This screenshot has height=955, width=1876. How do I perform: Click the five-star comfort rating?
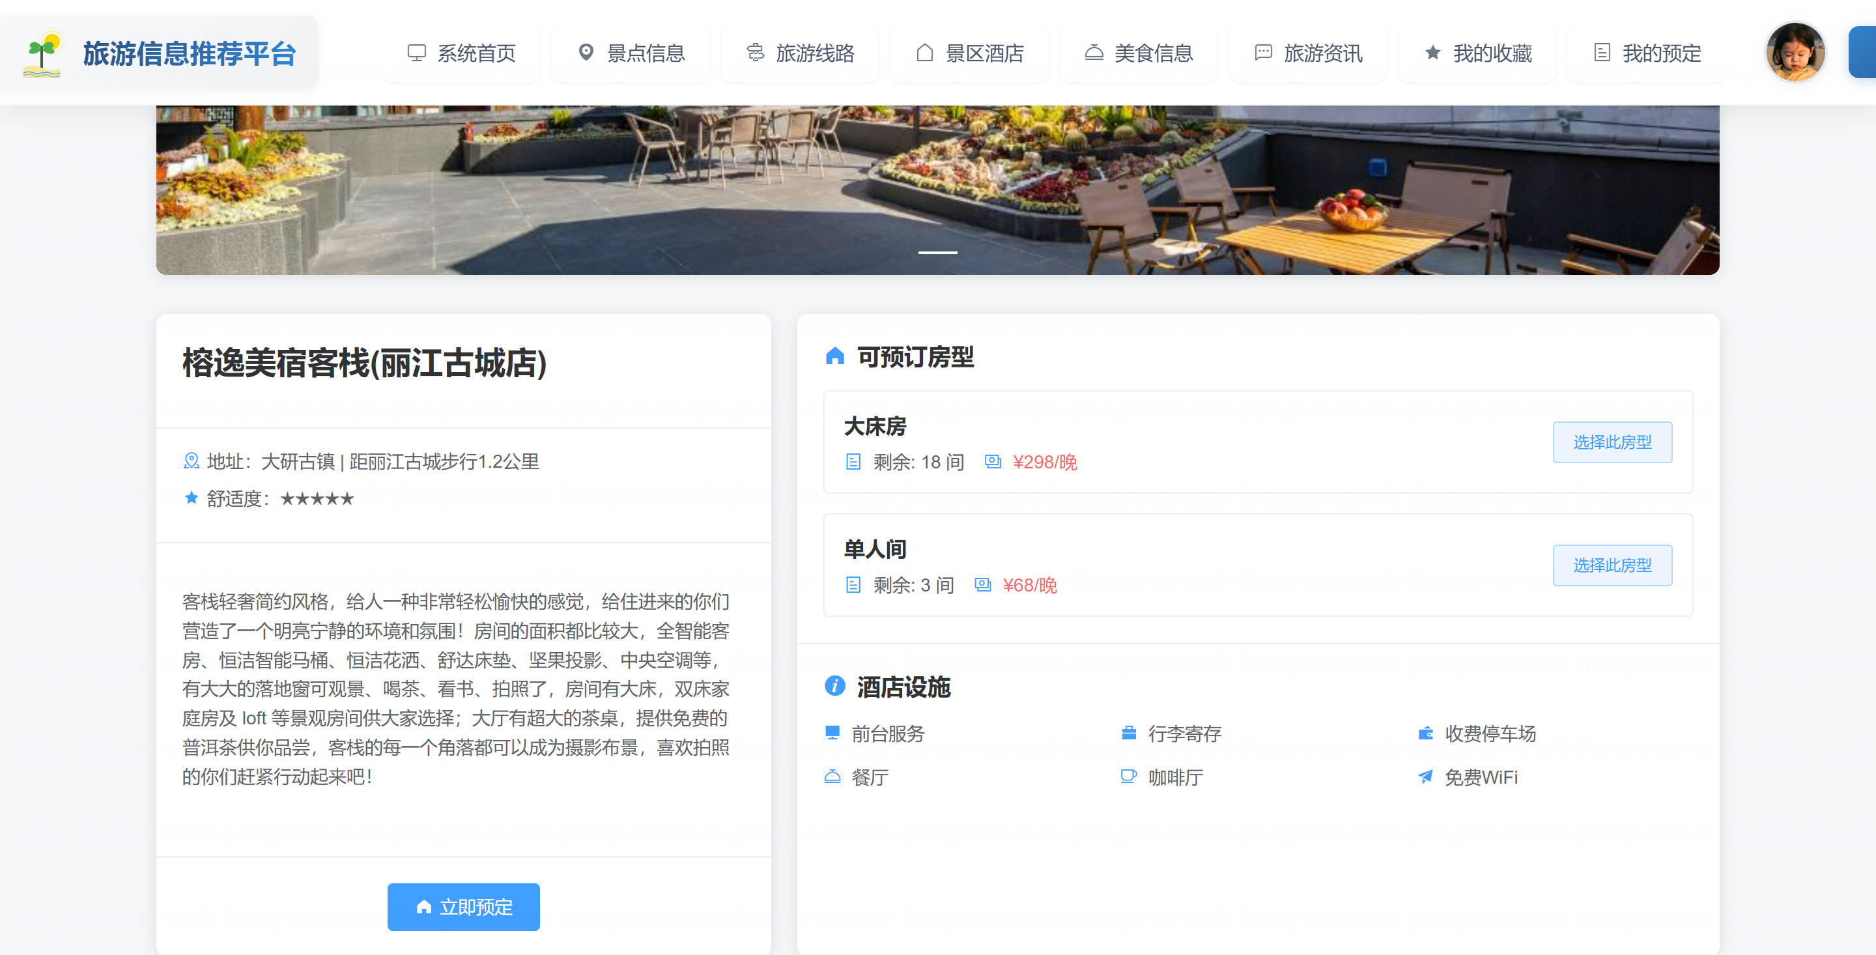click(x=317, y=499)
